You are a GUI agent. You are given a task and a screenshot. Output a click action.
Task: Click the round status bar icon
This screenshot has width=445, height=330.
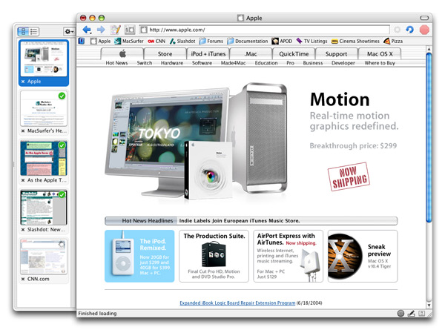tap(400, 313)
